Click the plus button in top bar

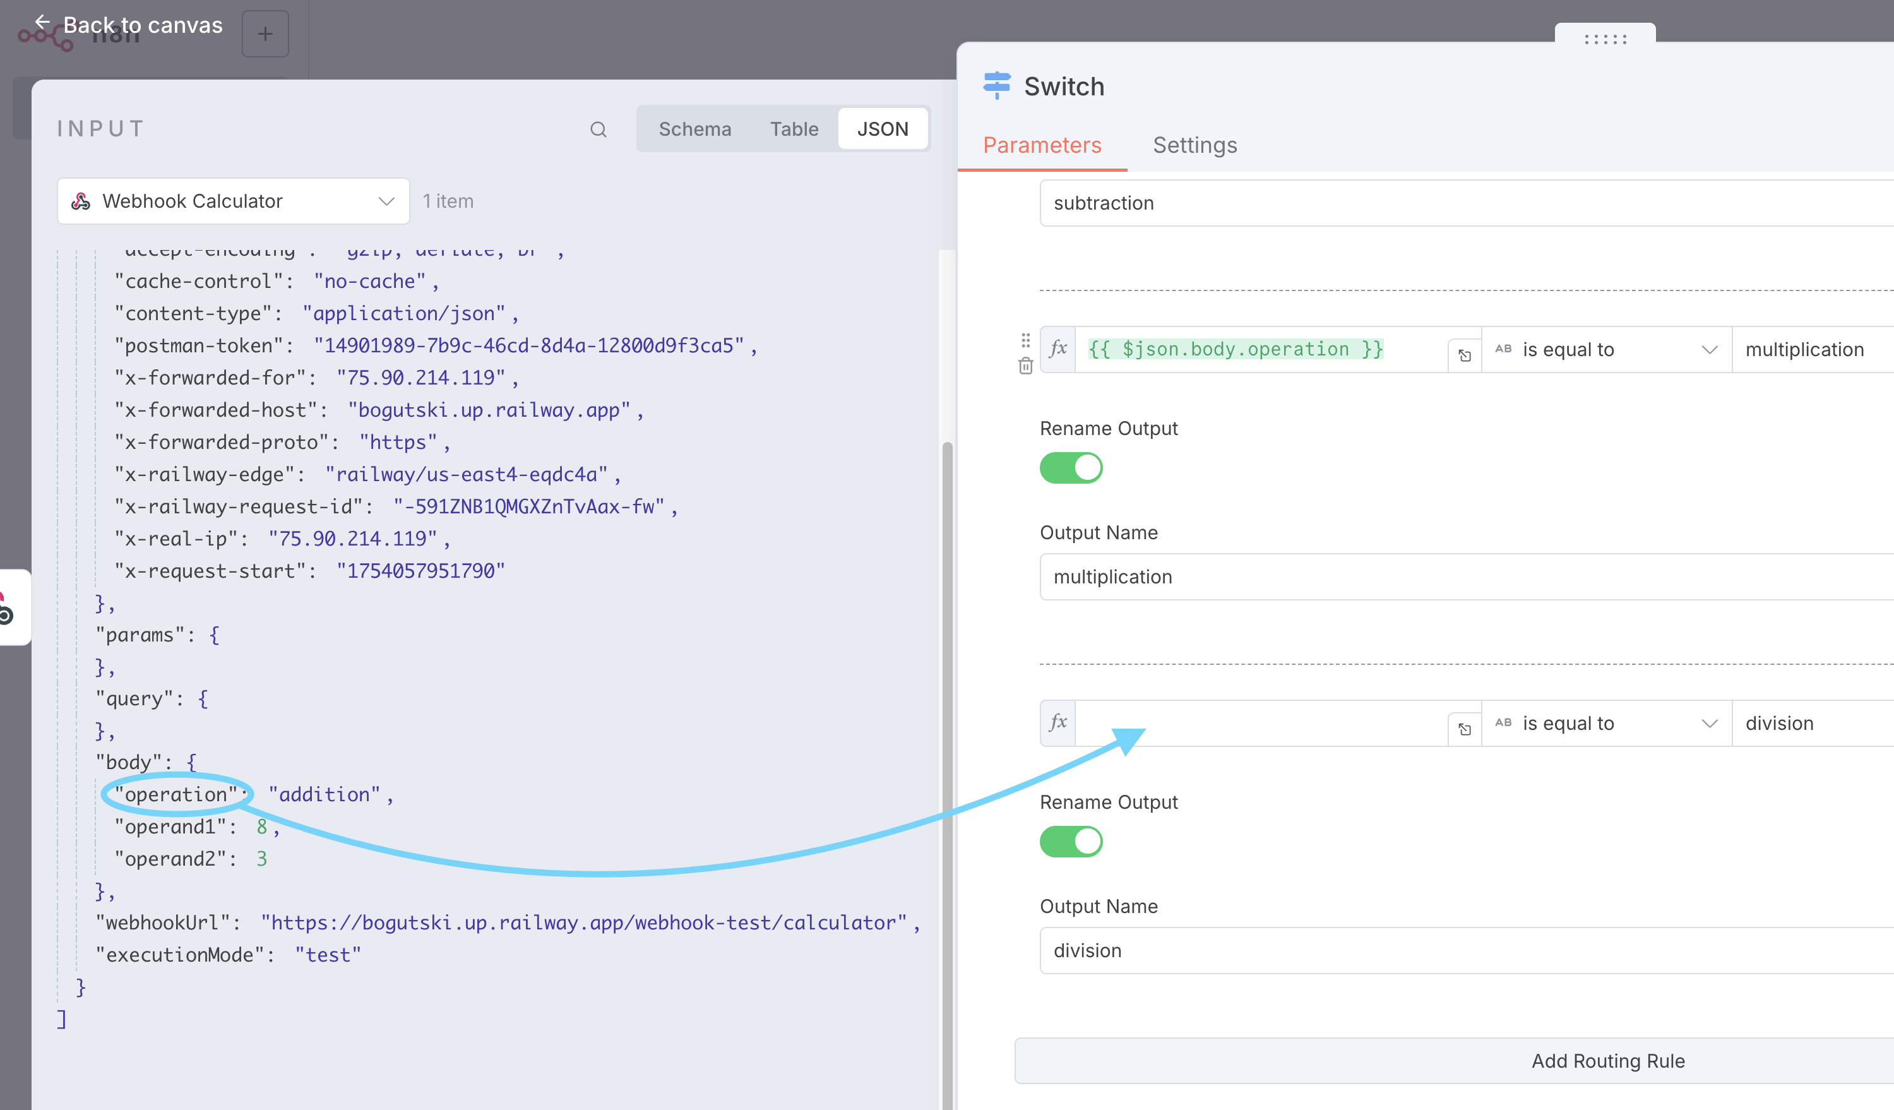coord(265,34)
